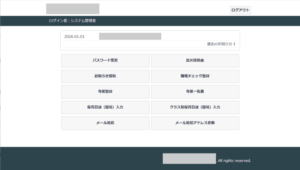Open メール配信 mail delivery
The image size is (300, 170).
tap(105, 123)
